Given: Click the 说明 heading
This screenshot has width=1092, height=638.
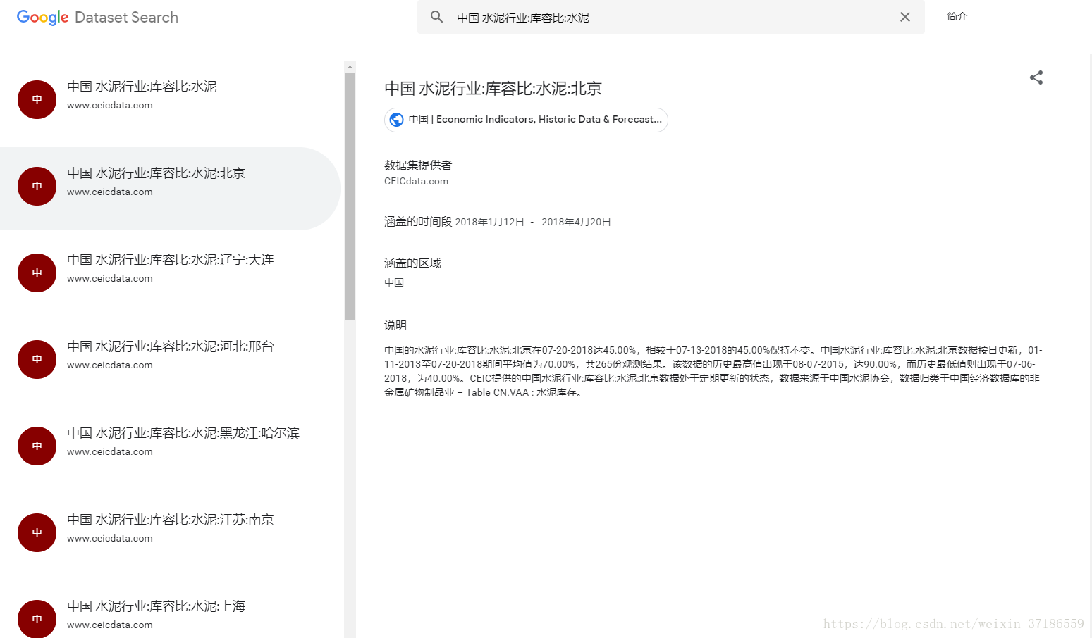Looking at the screenshot, I should click(x=395, y=325).
